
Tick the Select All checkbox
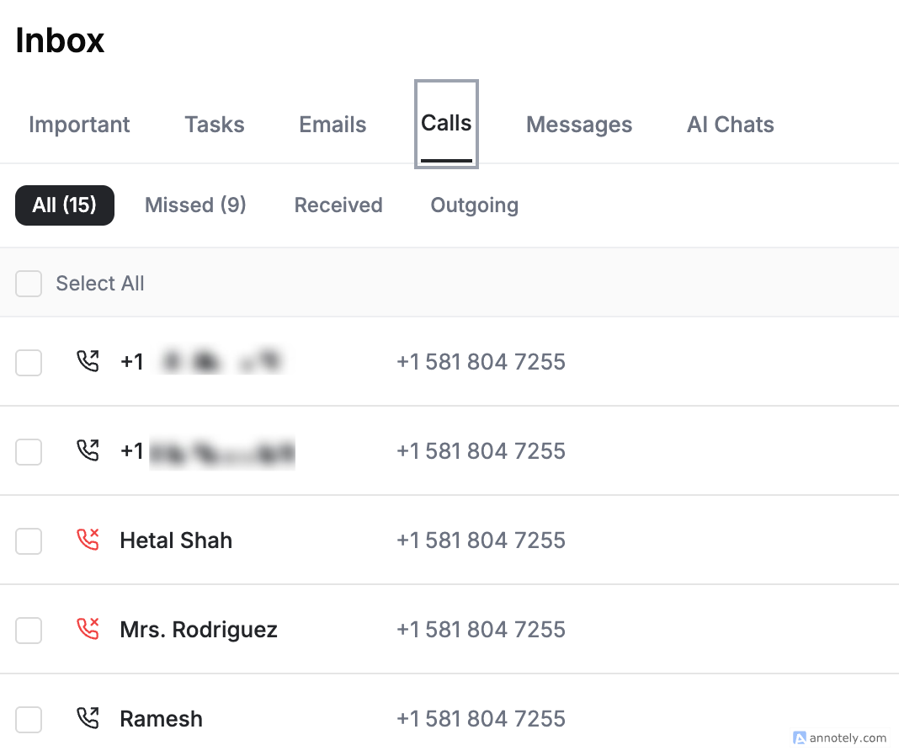(x=29, y=284)
